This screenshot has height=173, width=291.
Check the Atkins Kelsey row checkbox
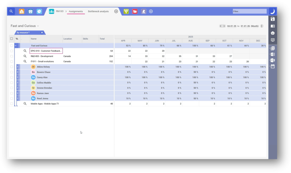(11, 67)
